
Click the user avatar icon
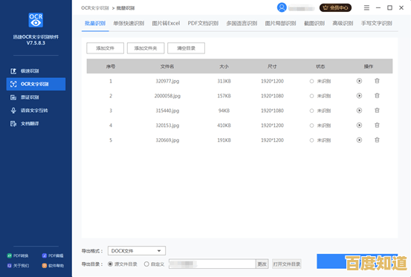pos(282,7)
